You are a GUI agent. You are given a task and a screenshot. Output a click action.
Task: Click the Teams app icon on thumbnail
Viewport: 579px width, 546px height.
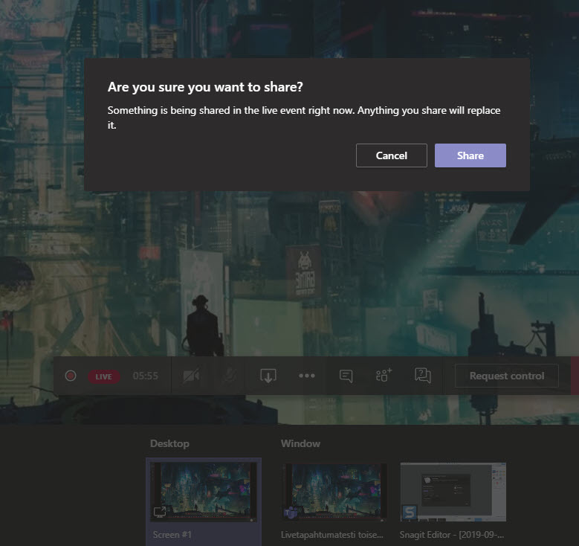point(291,512)
